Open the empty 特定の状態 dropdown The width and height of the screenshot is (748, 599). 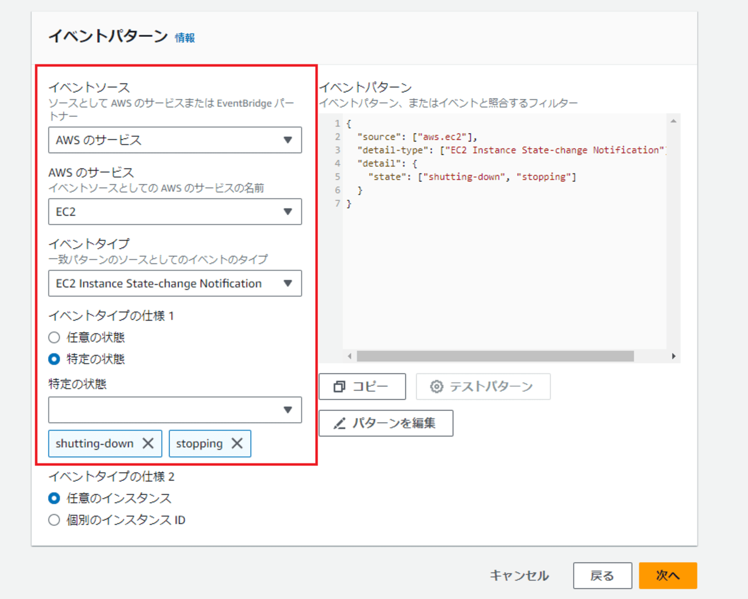(175, 410)
